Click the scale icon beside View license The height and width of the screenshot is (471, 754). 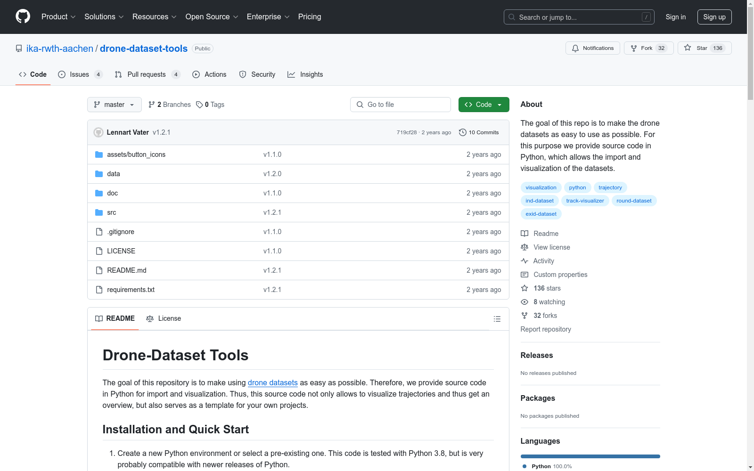click(525, 247)
